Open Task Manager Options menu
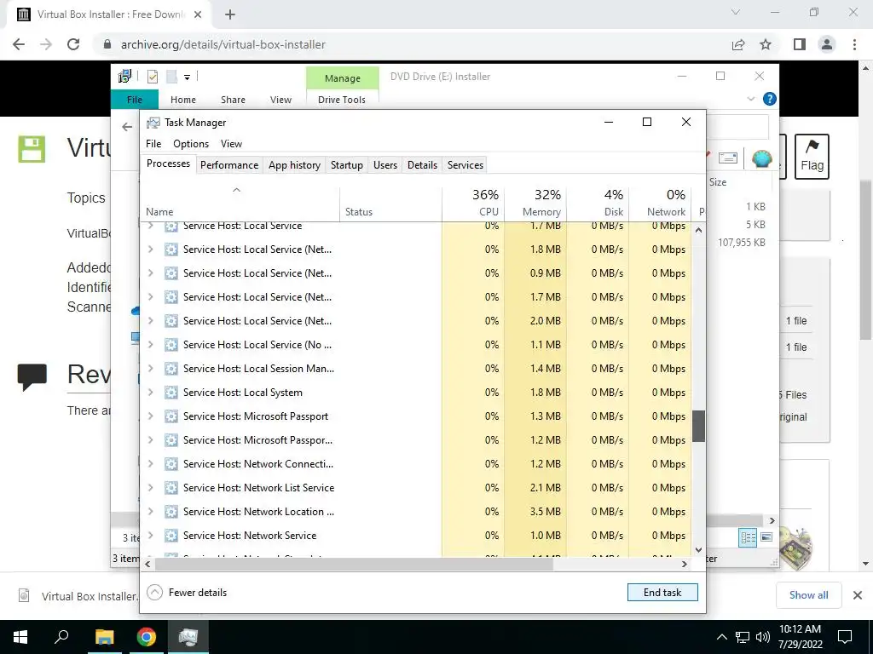The width and height of the screenshot is (873, 654). point(191,143)
